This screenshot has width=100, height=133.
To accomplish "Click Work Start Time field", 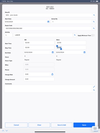I will point(71,43).
